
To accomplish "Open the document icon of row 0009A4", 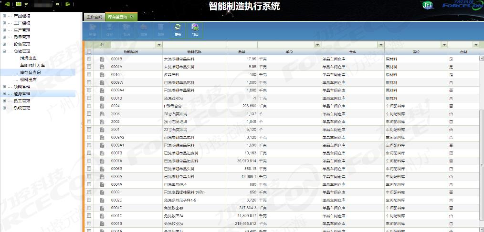I will [x=102, y=90].
